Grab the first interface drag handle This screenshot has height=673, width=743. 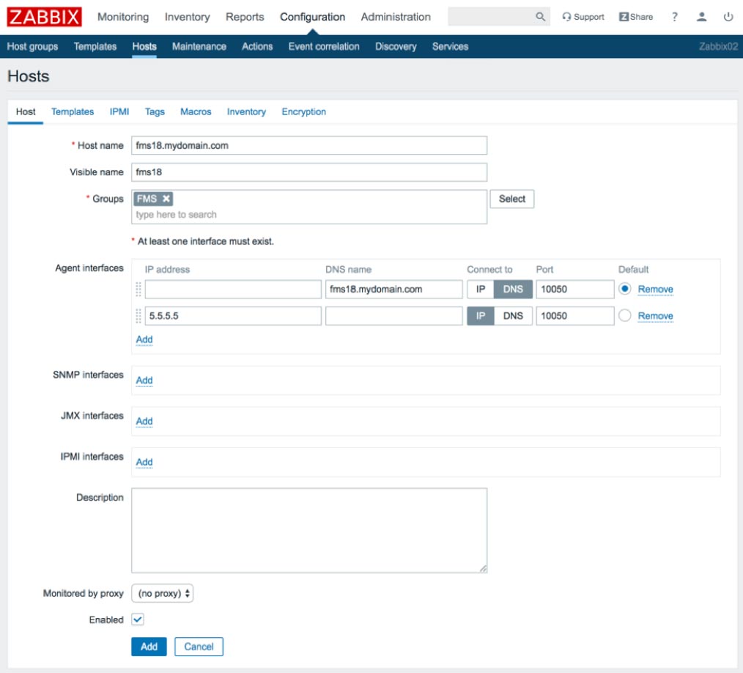[138, 289]
